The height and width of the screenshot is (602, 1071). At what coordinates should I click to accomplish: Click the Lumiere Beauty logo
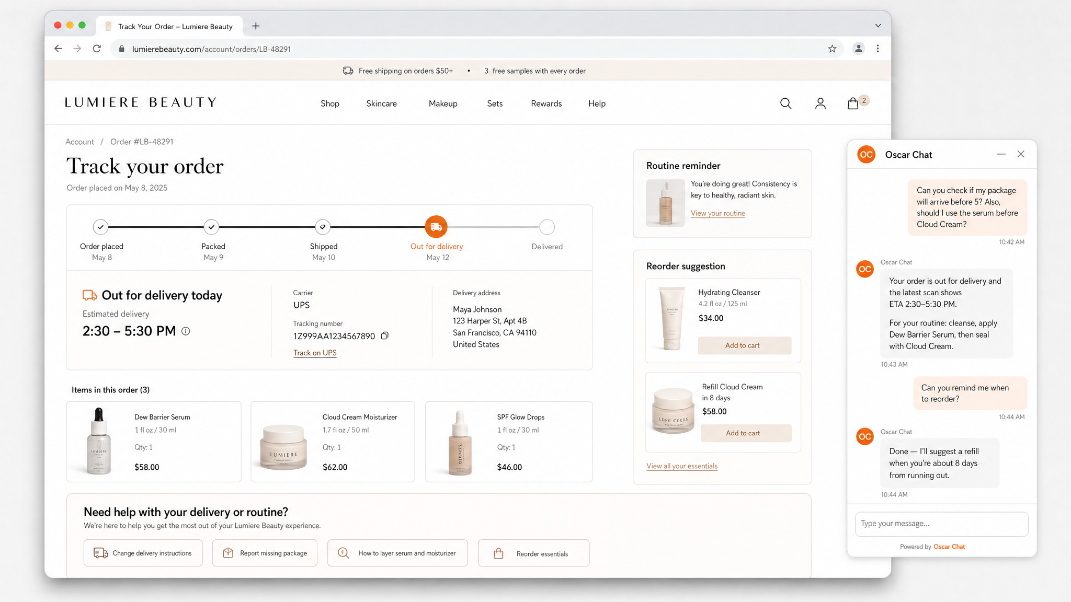[x=141, y=102]
